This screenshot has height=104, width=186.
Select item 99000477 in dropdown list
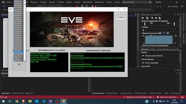pos(18,15)
